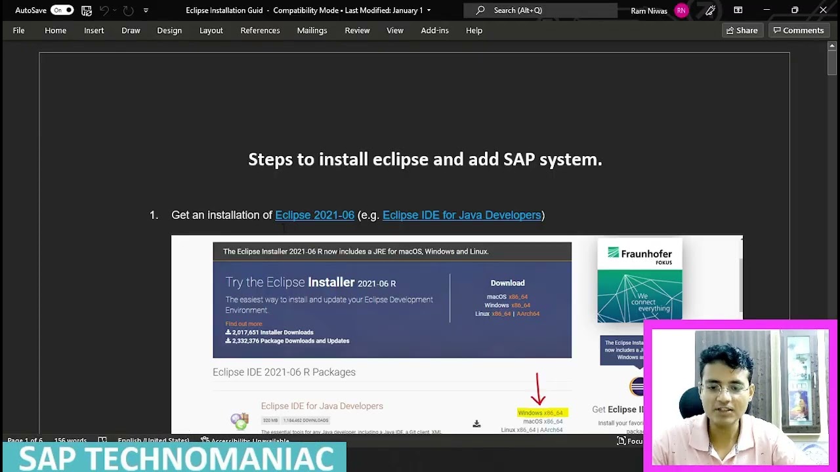This screenshot has width=840, height=472.
Task: Click the embedded Eclipse download page screenshot
Action: [x=457, y=334]
